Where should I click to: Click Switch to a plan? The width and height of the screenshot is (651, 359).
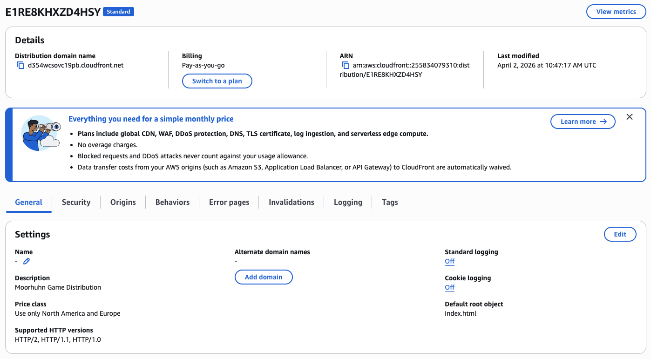217,81
